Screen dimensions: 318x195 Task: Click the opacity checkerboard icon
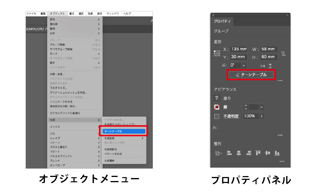point(217,116)
